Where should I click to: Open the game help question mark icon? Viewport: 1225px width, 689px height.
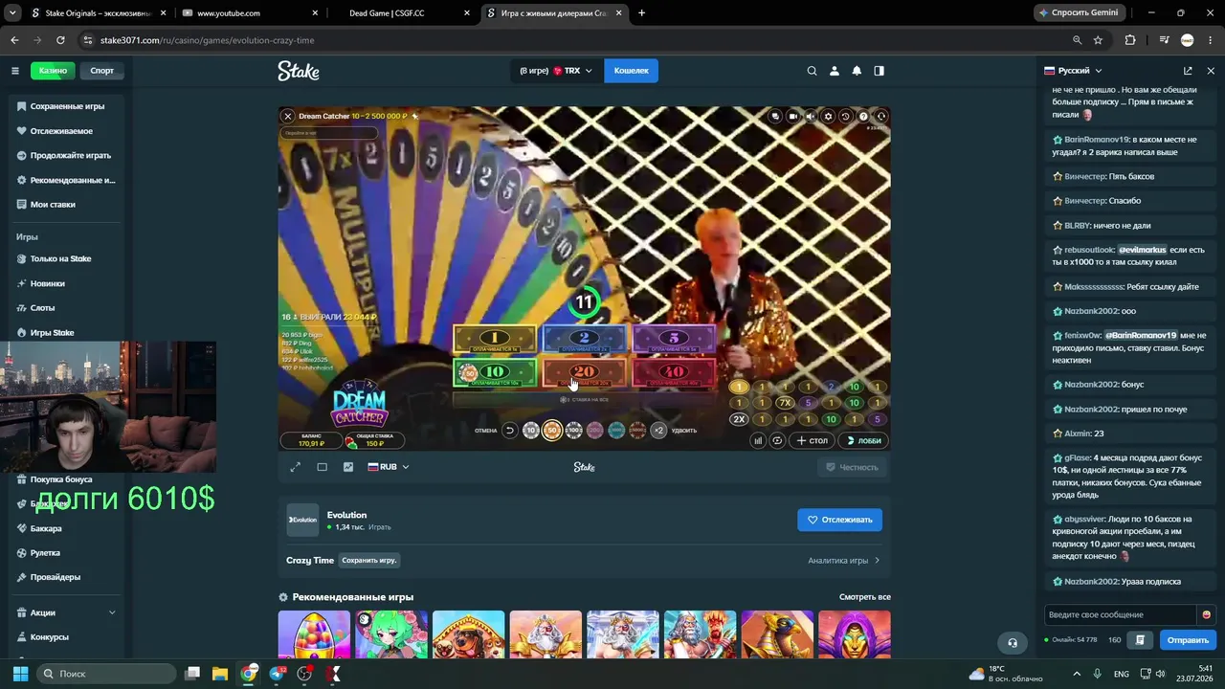tap(863, 117)
